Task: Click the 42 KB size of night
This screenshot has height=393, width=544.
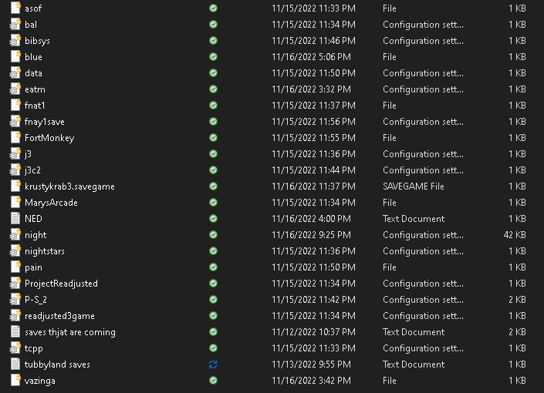Action: 515,234
